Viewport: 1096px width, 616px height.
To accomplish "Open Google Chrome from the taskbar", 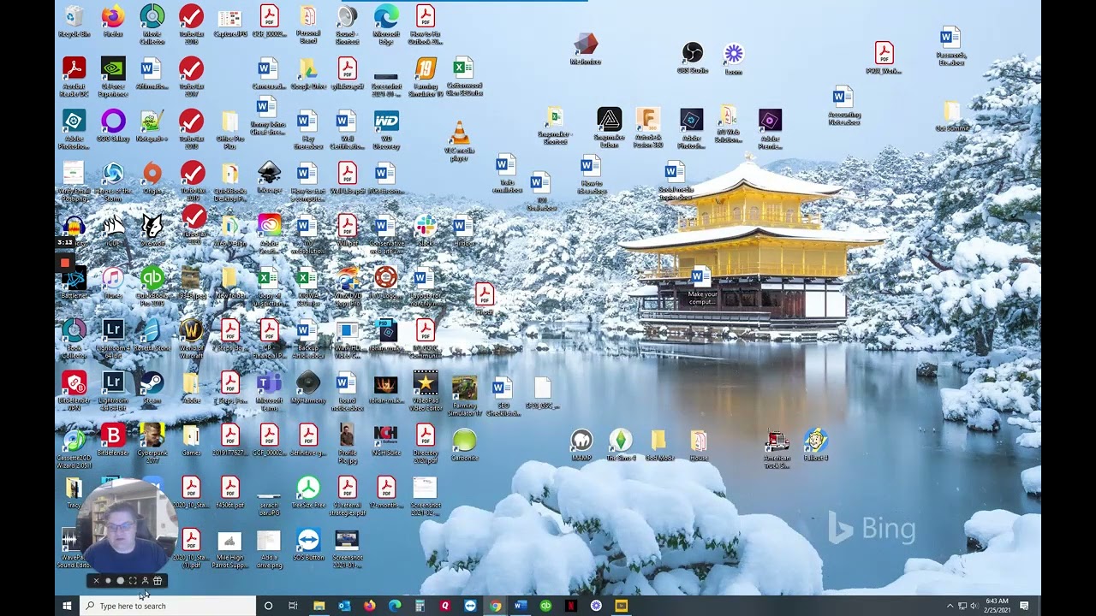I will [495, 606].
